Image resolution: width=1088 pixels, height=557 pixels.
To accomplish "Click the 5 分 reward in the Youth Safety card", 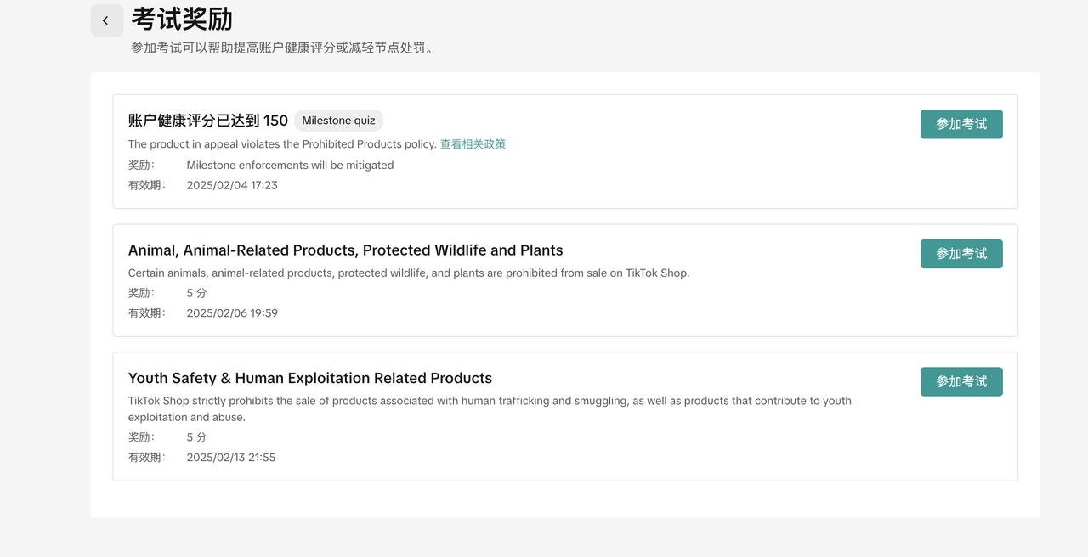I will (196, 437).
